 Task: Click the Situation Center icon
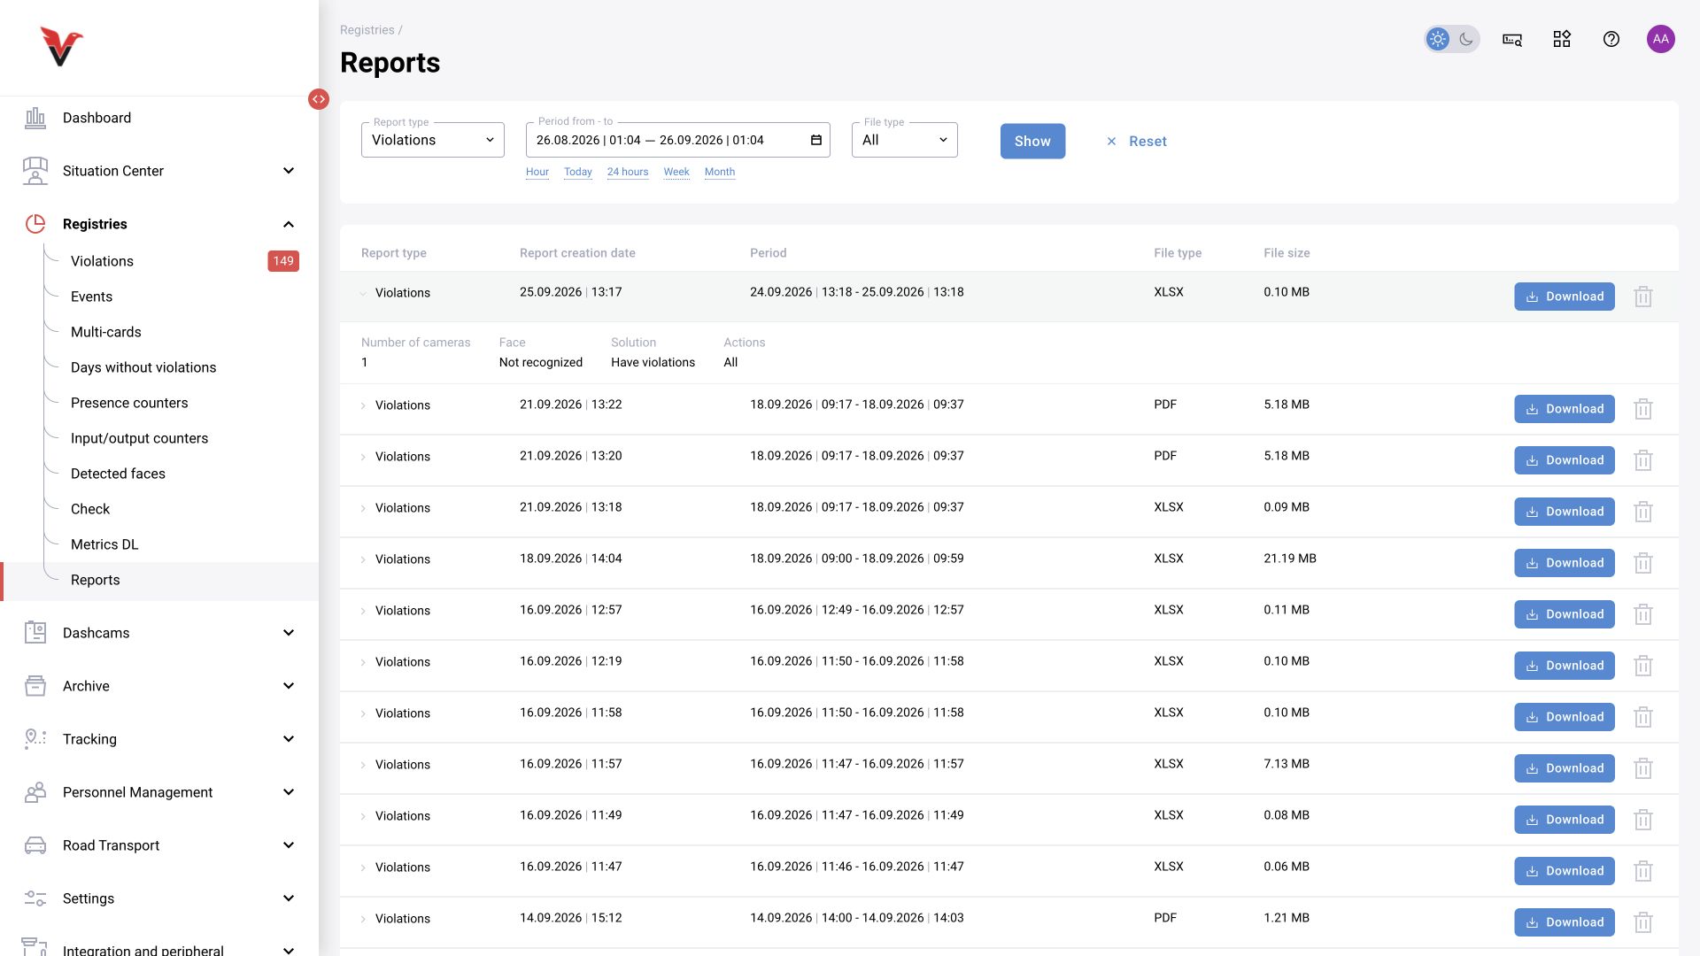coord(35,171)
